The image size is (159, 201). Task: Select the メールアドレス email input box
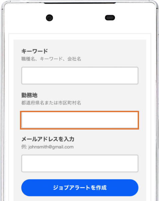coord(80,164)
